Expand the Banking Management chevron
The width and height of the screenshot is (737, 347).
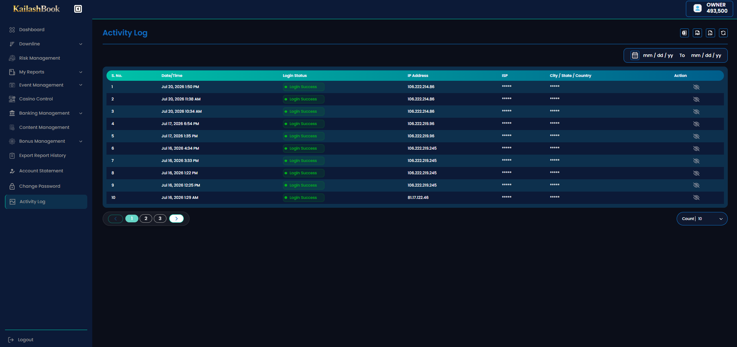pyautogui.click(x=81, y=113)
